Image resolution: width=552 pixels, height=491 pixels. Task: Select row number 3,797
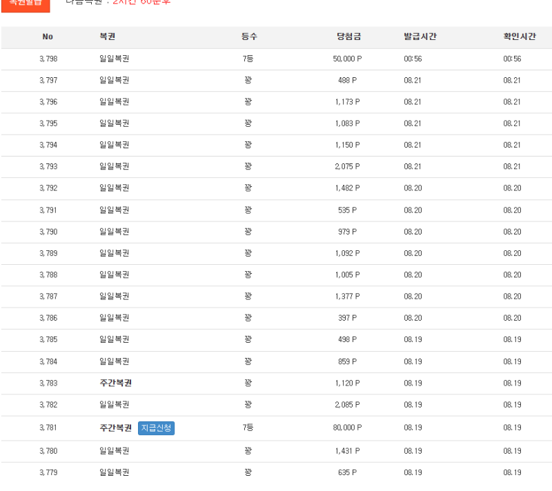[x=48, y=80]
